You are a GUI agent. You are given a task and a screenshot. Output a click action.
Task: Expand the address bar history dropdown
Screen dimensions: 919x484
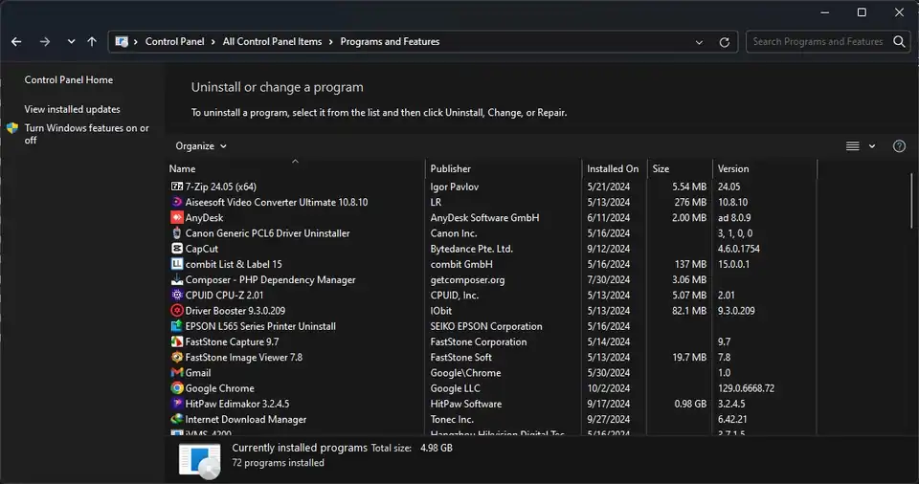(x=699, y=42)
